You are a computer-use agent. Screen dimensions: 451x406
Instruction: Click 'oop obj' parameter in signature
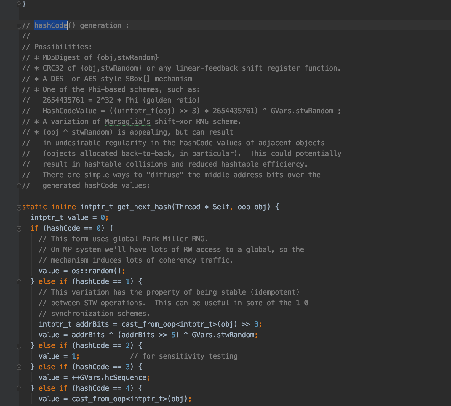(x=252, y=207)
